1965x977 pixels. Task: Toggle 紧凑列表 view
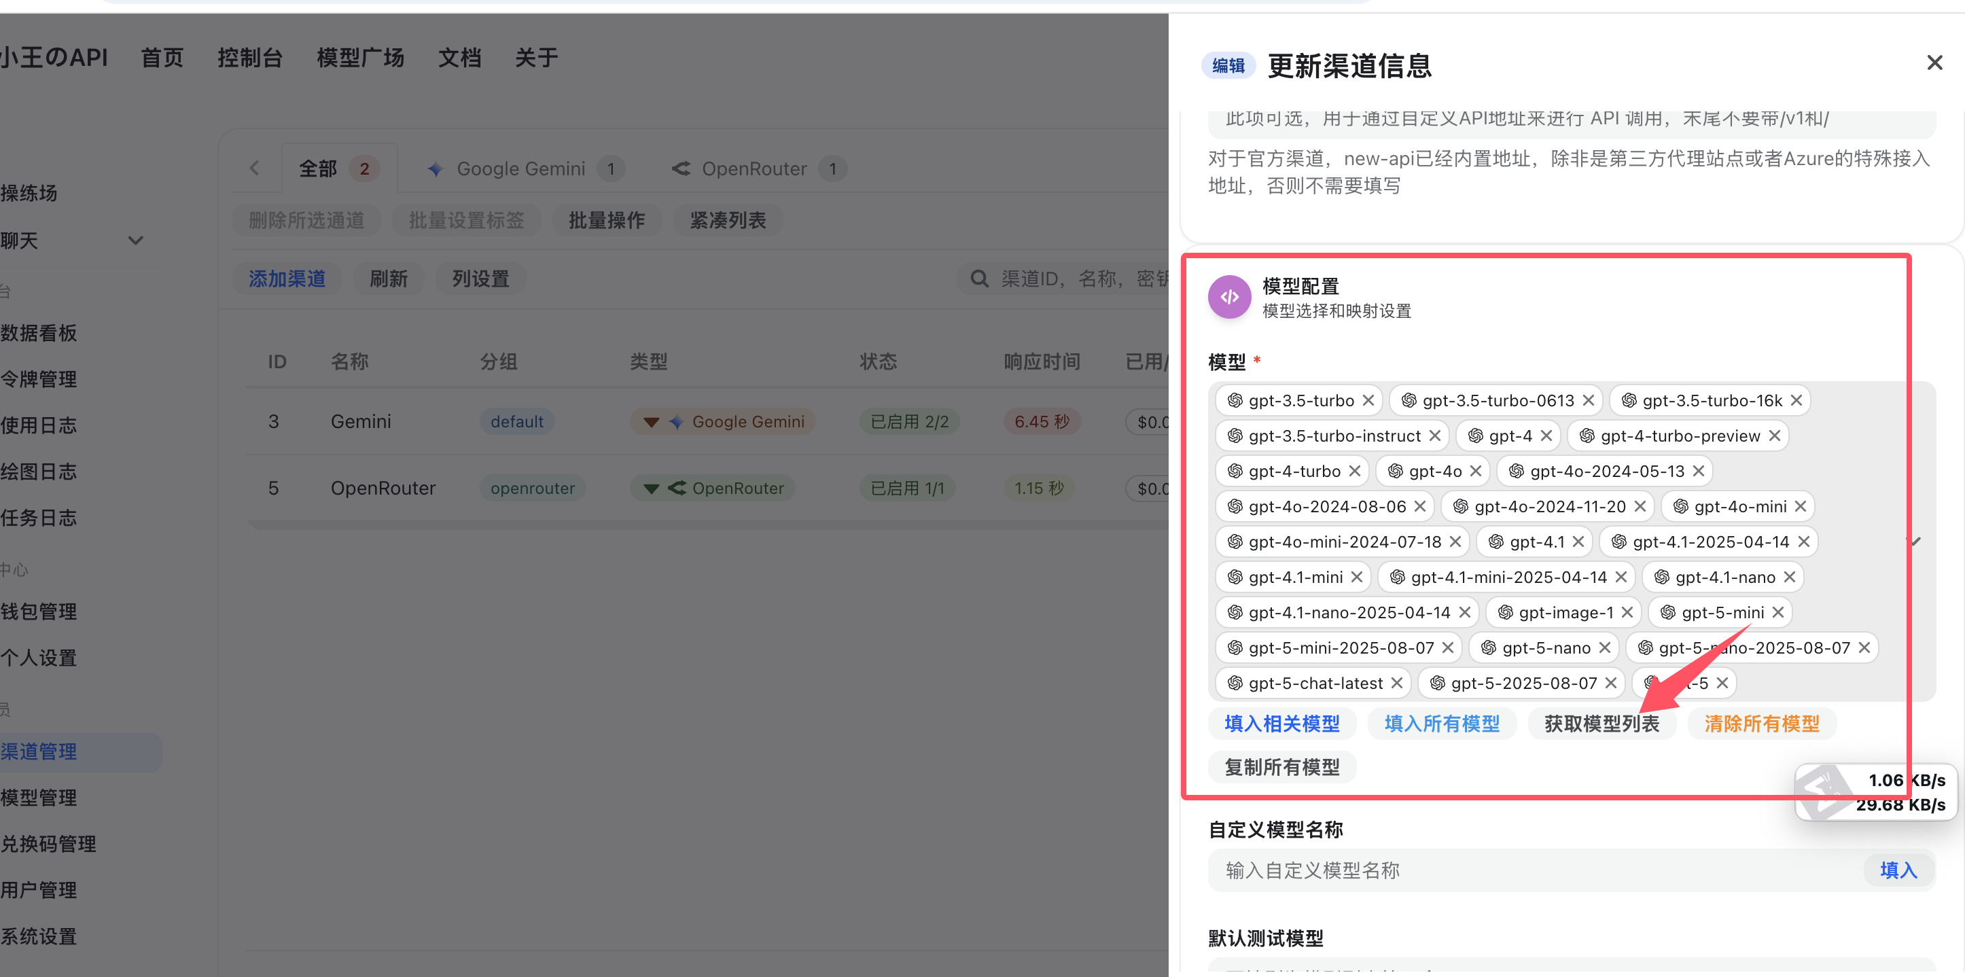pos(728,220)
